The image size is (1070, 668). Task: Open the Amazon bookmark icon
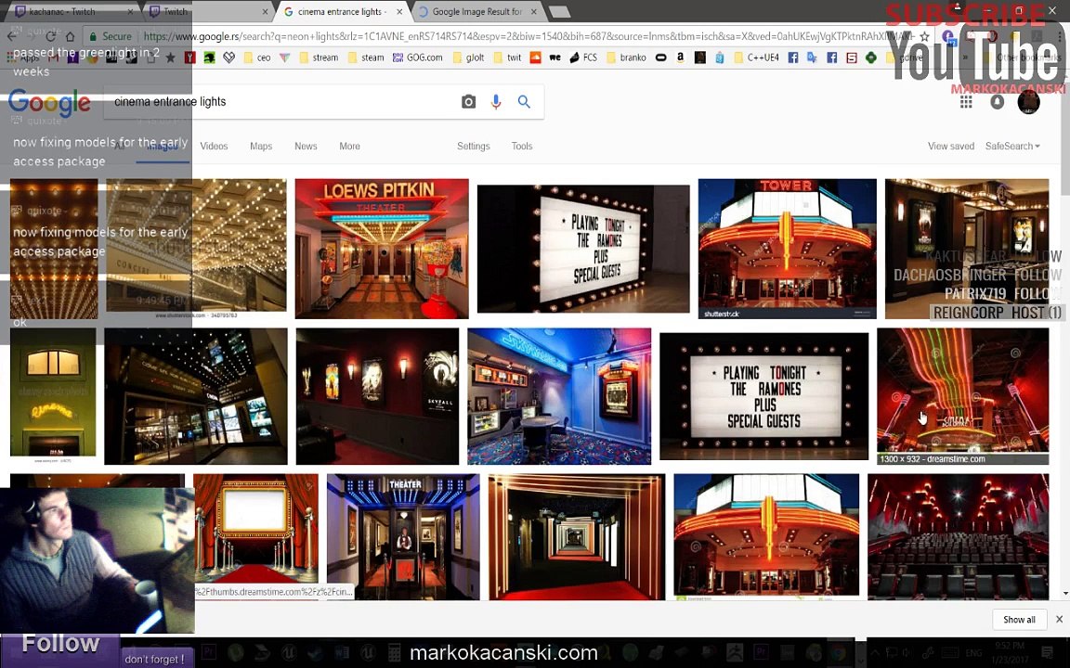(x=680, y=58)
